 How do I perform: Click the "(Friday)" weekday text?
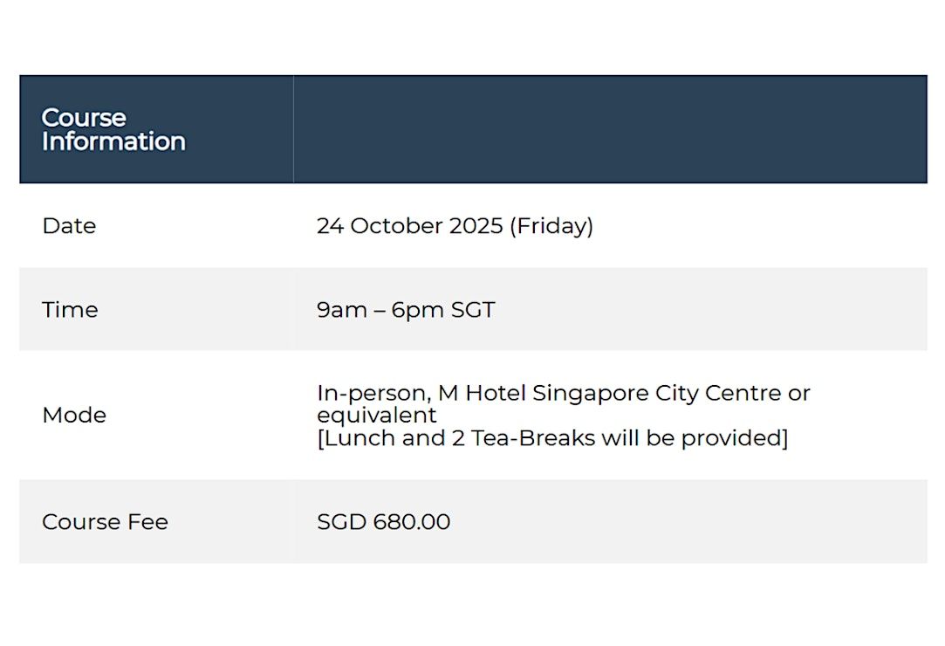coord(551,226)
